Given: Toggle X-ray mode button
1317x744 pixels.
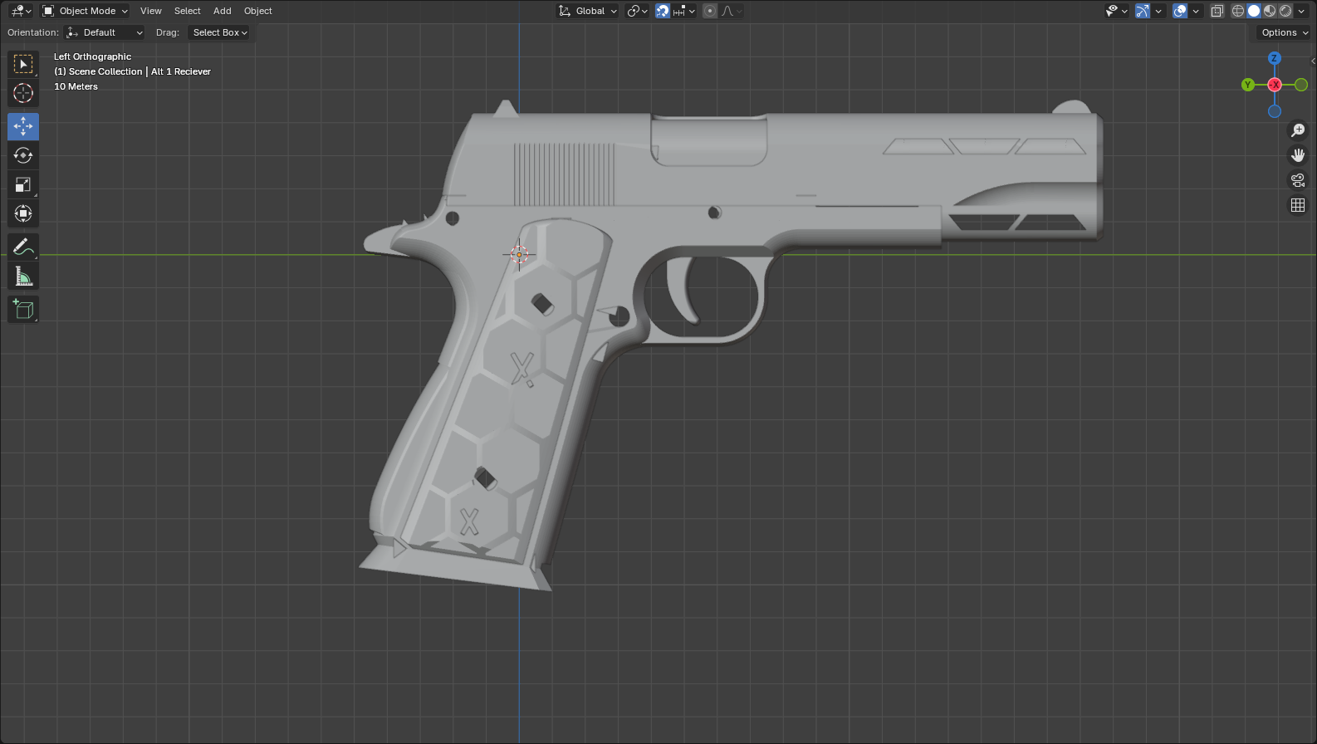Looking at the screenshot, I should [x=1217, y=11].
